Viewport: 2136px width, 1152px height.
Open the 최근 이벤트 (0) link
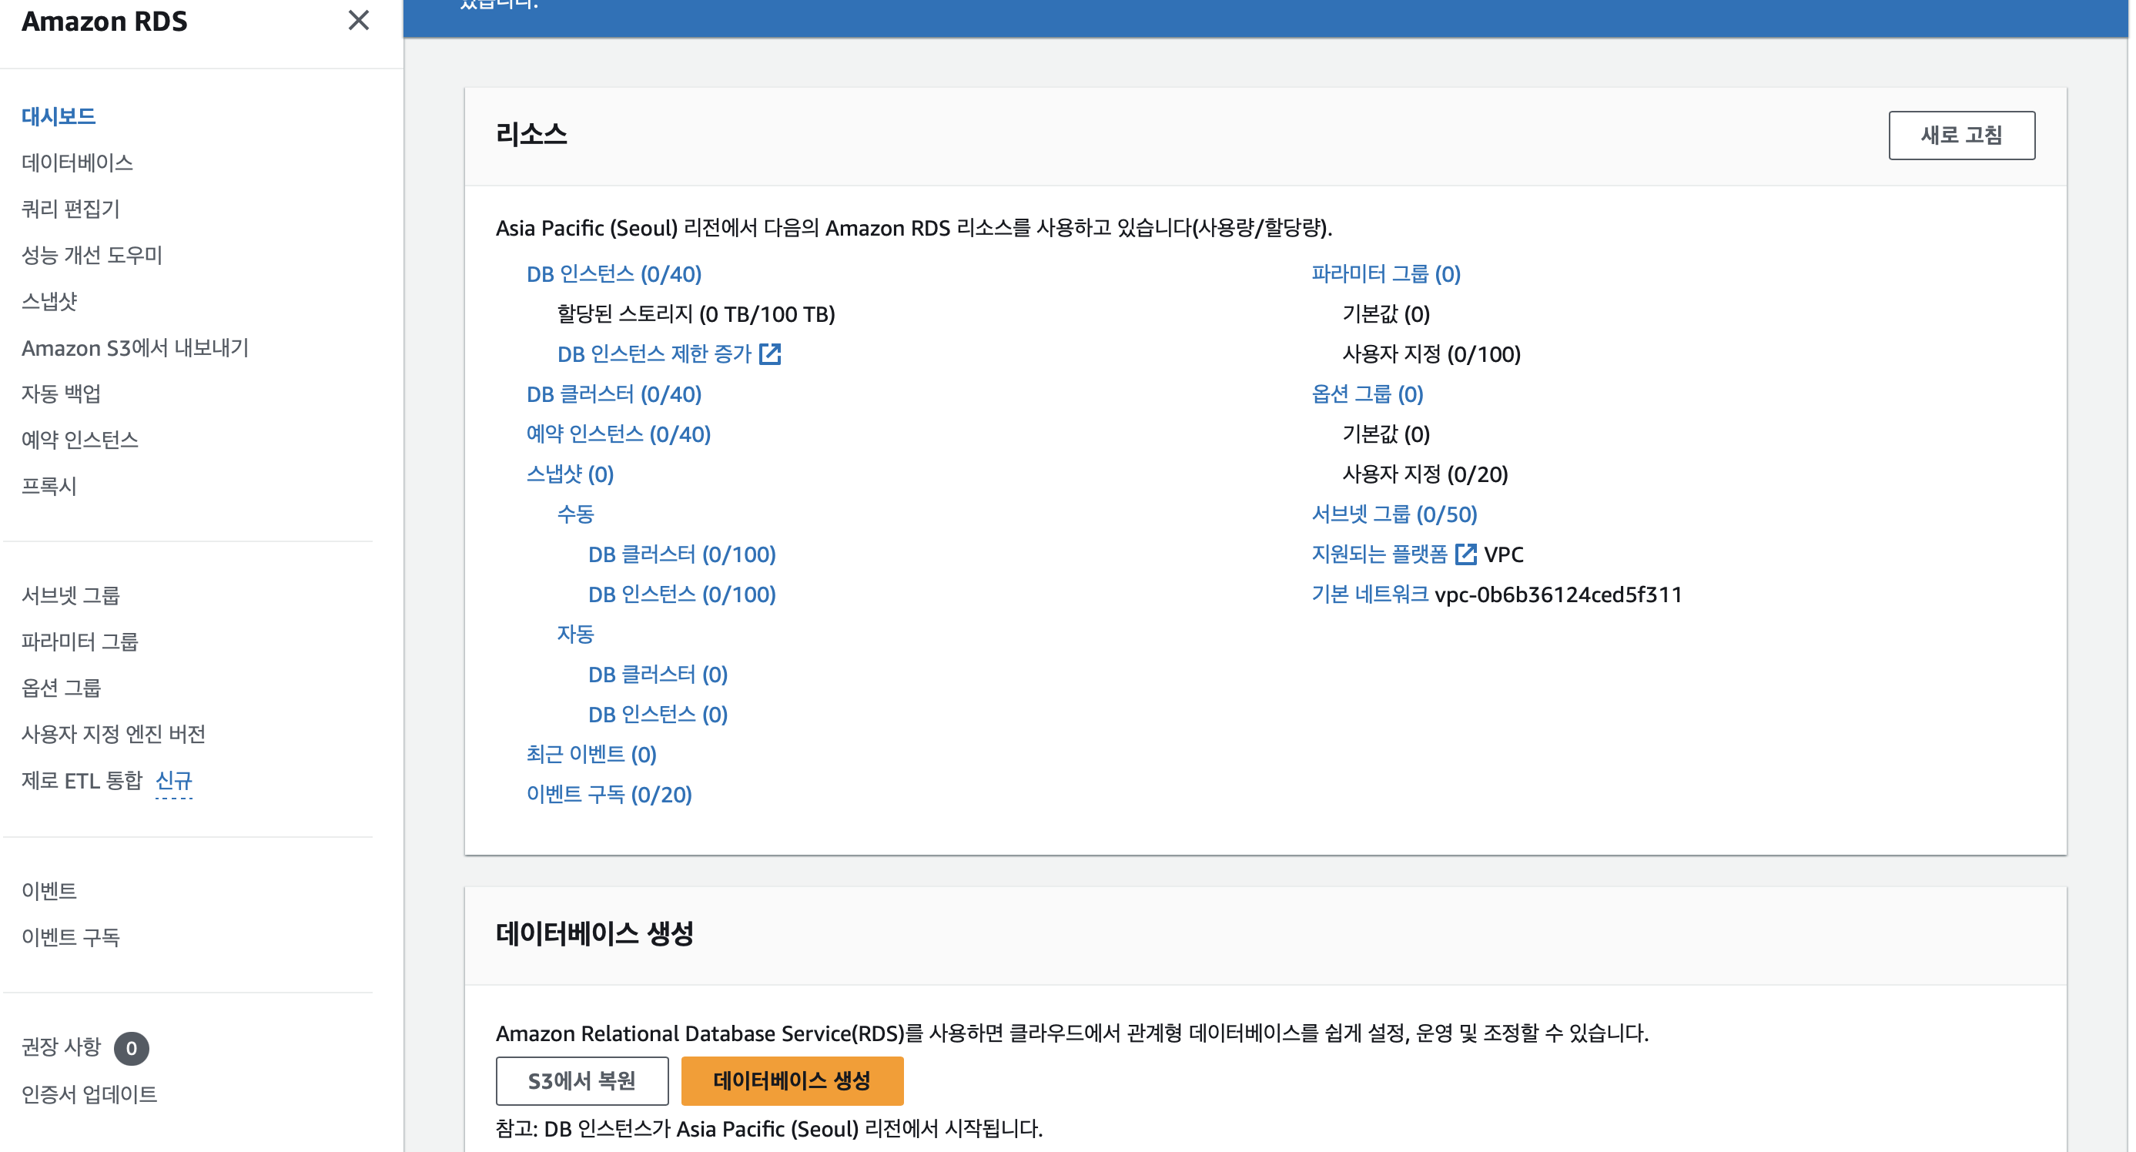[591, 754]
